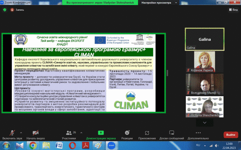
Task: Click the Windows Start button
Action: click(6, 145)
